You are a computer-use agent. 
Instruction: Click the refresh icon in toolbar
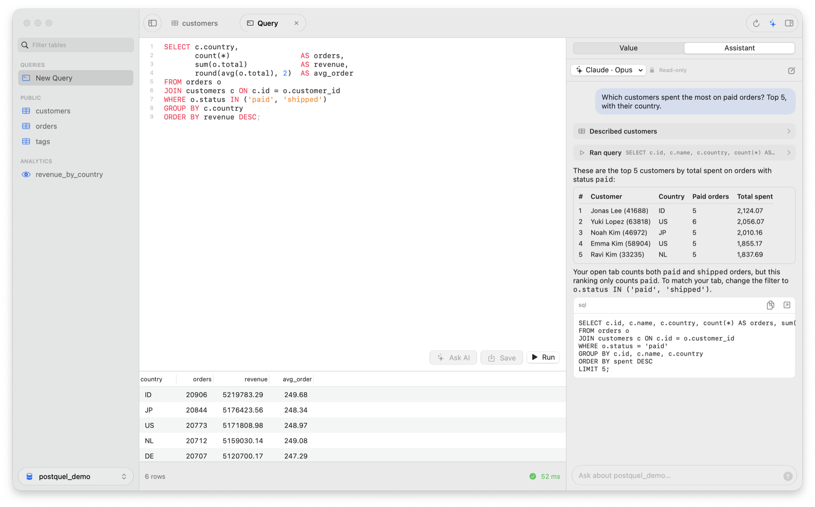click(756, 23)
